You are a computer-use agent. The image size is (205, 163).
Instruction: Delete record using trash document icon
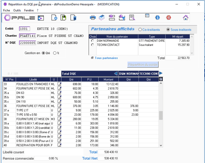click(73, 18)
